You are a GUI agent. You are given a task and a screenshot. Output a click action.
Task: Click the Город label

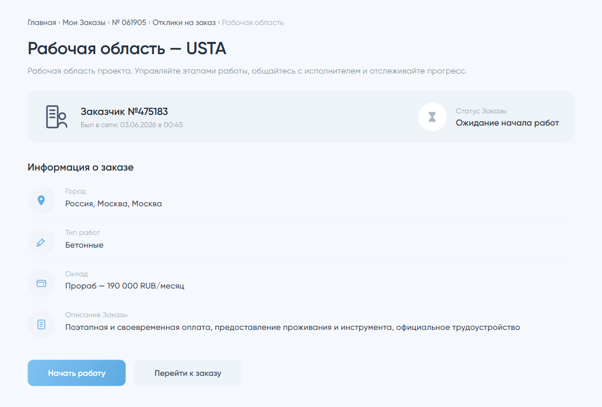pos(76,191)
